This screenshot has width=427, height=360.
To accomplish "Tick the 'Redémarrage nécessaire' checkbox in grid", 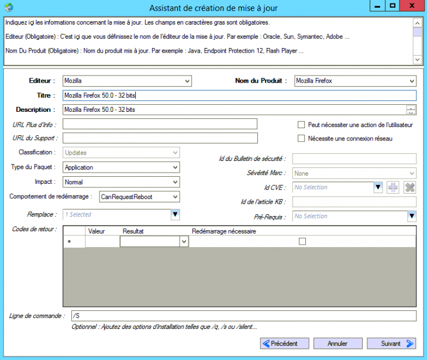I will pyautogui.click(x=302, y=241).
